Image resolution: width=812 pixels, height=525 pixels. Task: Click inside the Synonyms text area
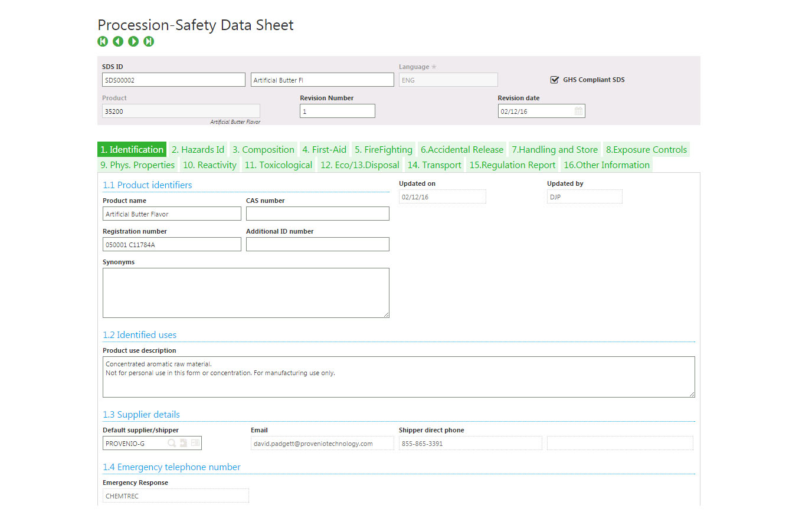coord(246,293)
